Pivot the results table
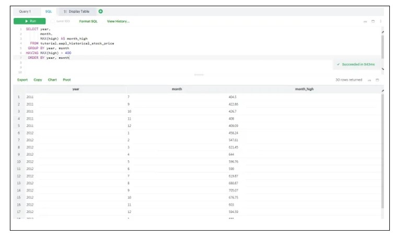 pyautogui.click(x=67, y=80)
